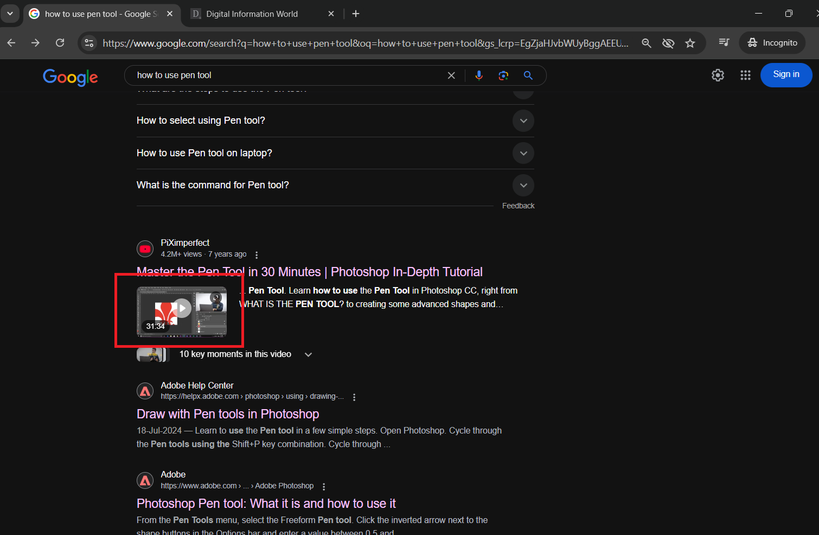Click the Google logo
819x535 pixels.
click(71, 77)
